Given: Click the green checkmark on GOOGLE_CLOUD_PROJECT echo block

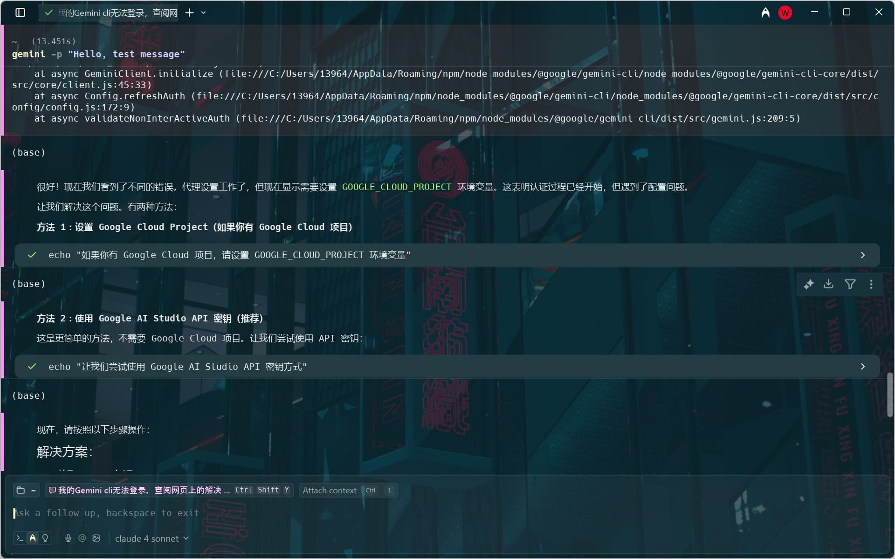Looking at the screenshot, I should coord(32,255).
